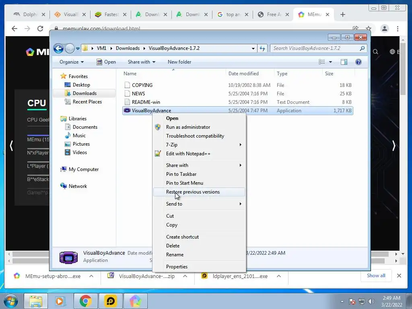The width and height of the screenshot is (412, 309).
Task: Open the Organize menu
Action: coord(72,62)
